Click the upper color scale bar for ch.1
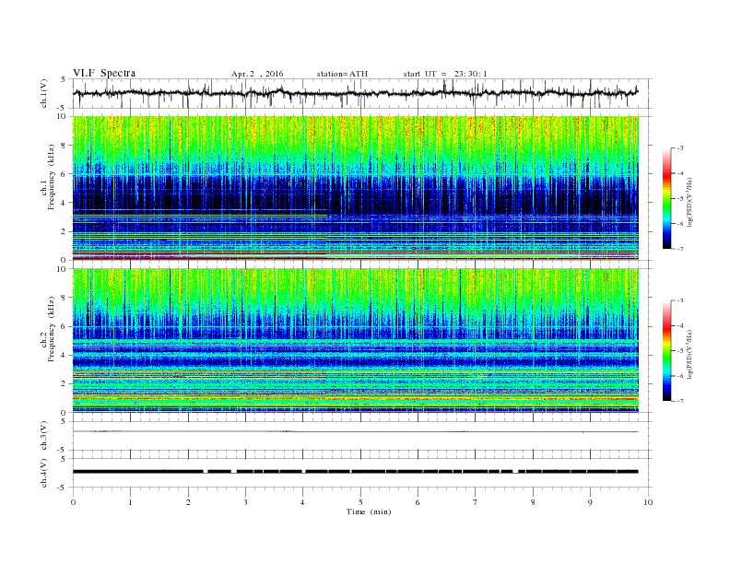Screen dimensions: 730x564 click(x=667, y=198)
